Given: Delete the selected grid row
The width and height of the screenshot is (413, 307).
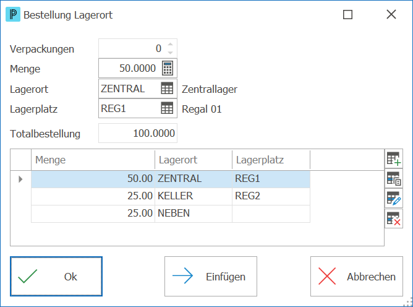Looking at the screenshot, I should 394,218.
